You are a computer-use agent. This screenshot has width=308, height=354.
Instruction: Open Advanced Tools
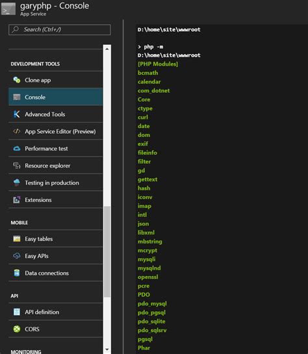coord(55,114)
